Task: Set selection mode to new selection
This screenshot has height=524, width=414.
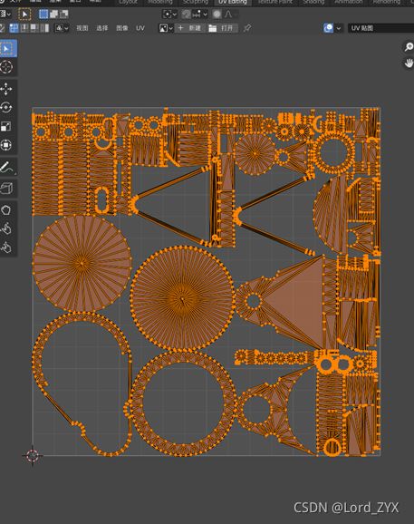Action: 43,14
